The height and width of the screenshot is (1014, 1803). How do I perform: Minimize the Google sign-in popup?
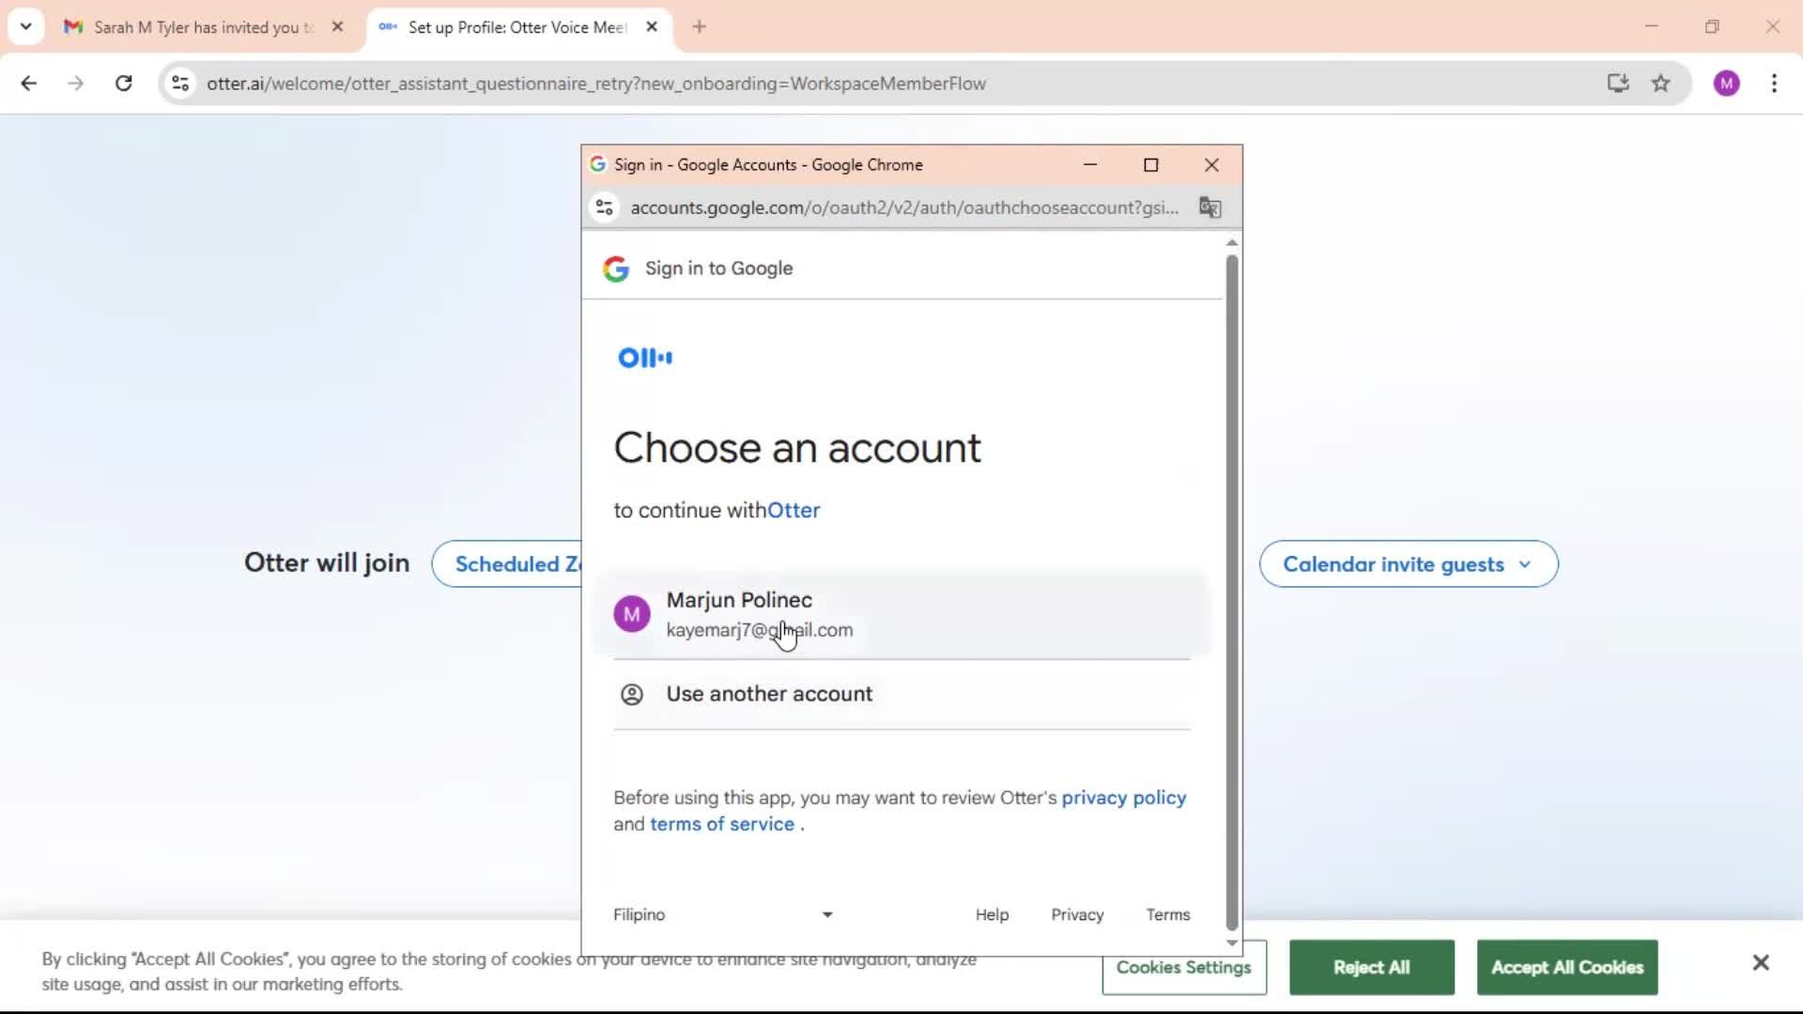point(1090,164)
